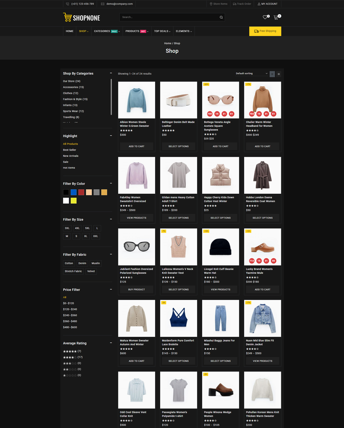The height and width of the screenshot is (428, 344).
Task: Toggle the Cotton fabric filter
Action: click(x=69, y=263)
